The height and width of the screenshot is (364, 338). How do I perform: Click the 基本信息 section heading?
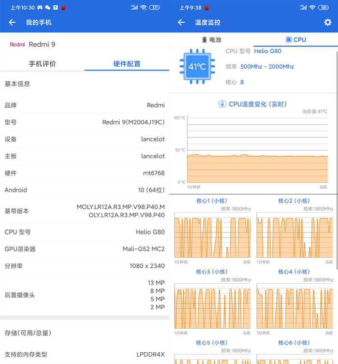[x=17, y=84]
